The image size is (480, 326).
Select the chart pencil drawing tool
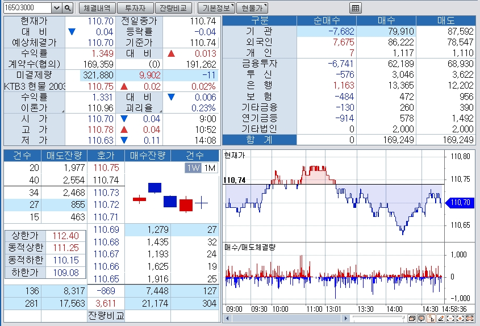(x=441, y=319)
